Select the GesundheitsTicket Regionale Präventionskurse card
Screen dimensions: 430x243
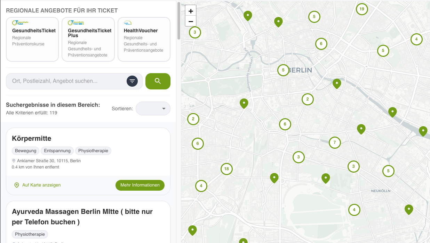tap(32, 40)
